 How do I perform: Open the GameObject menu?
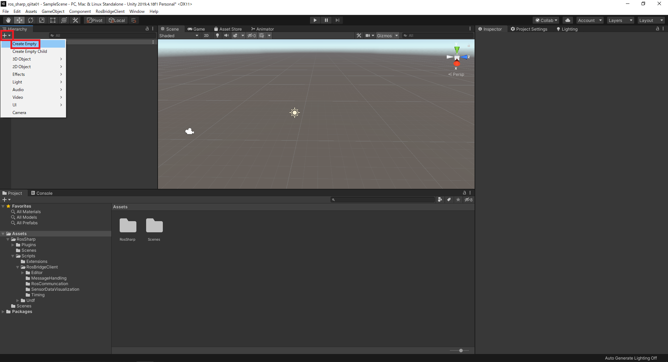[x=53, y=11]
